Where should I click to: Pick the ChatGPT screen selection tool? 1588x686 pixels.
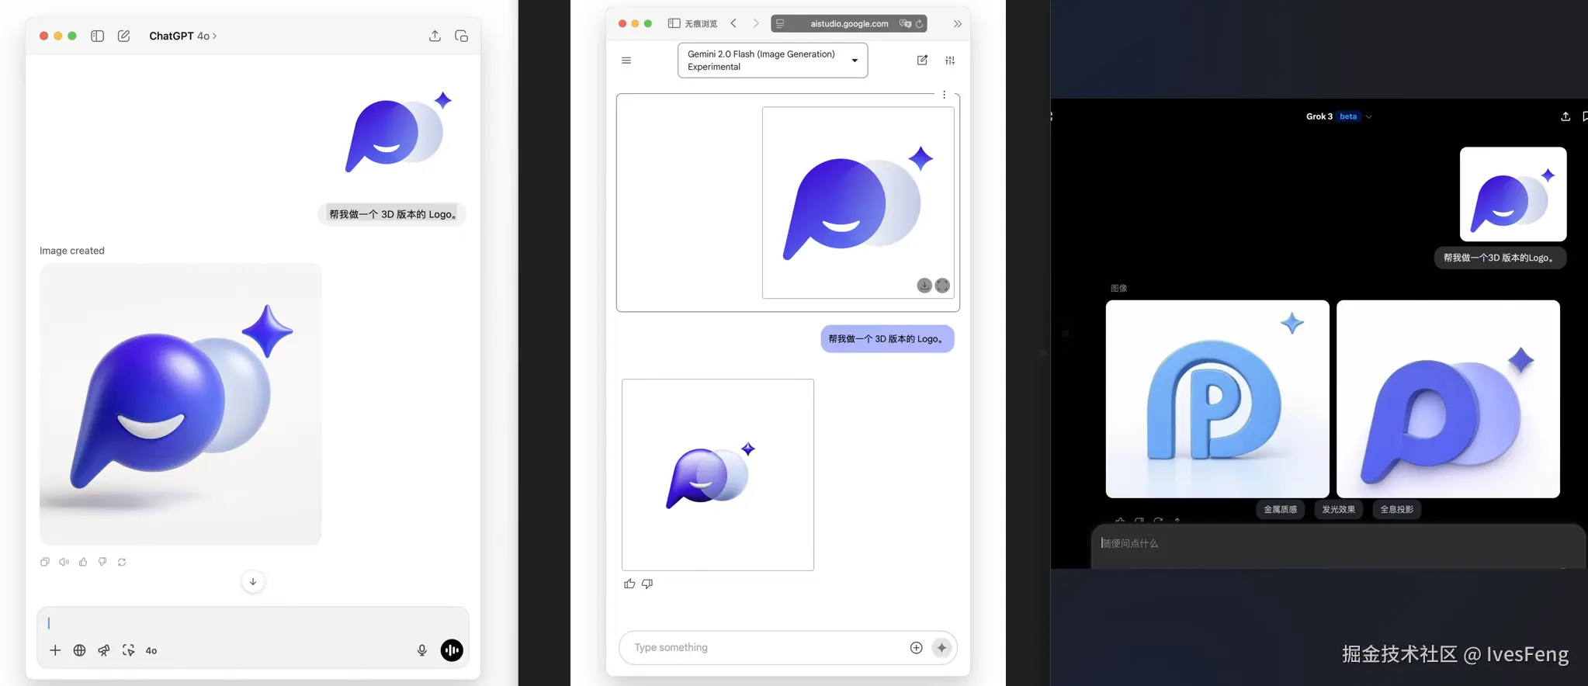128,650
